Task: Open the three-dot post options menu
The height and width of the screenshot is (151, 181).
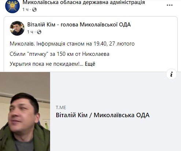Action: 170,5
